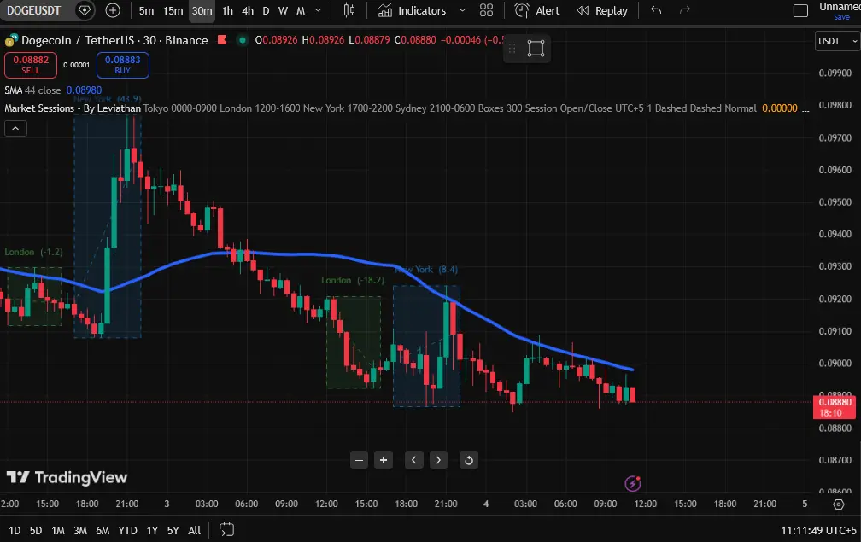Select the 5Y date range

(173, 531)
